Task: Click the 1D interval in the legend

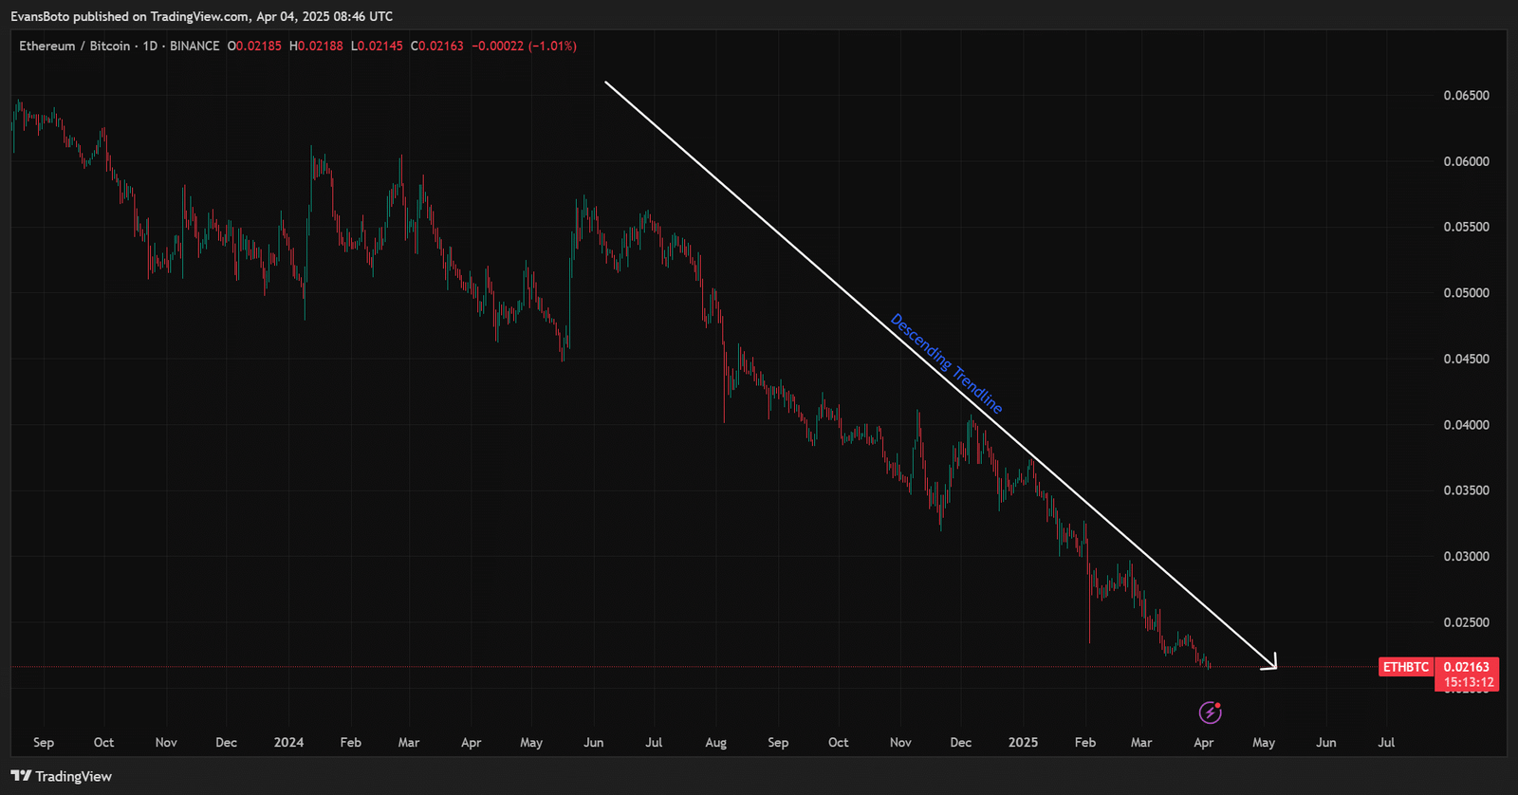Action: [x=150, y=46]
